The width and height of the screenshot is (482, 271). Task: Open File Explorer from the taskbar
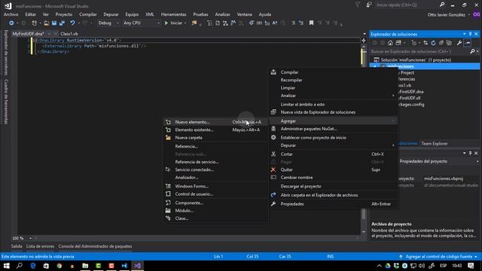click(85, 266)
